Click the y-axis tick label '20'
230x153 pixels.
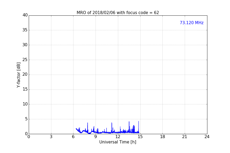click(x=25, y=75)
